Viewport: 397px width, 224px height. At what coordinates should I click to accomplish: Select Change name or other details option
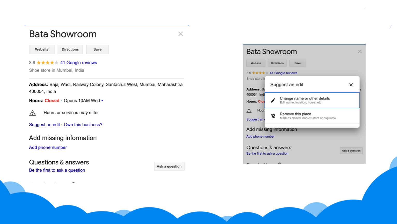[312, 100]
